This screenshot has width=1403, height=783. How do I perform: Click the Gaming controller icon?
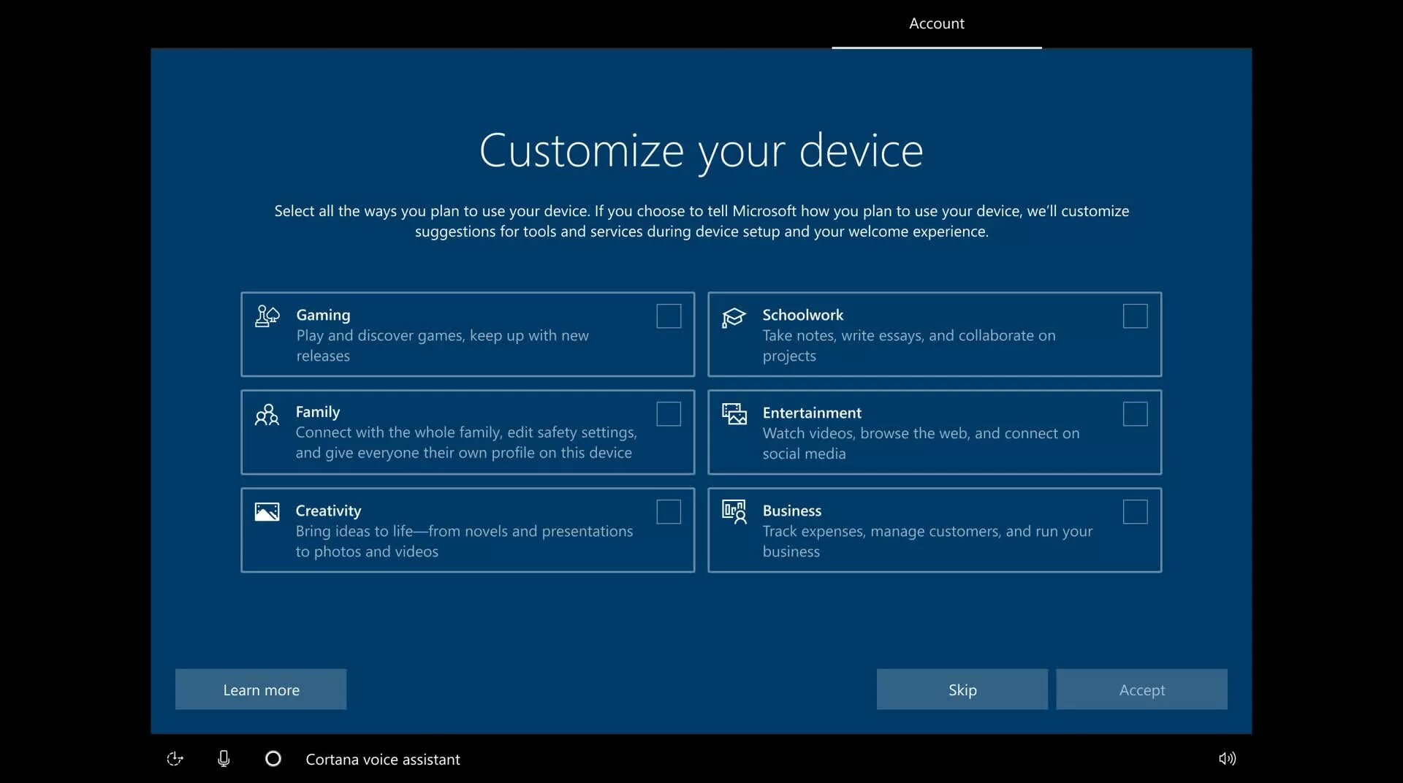(x=266, y=316)
